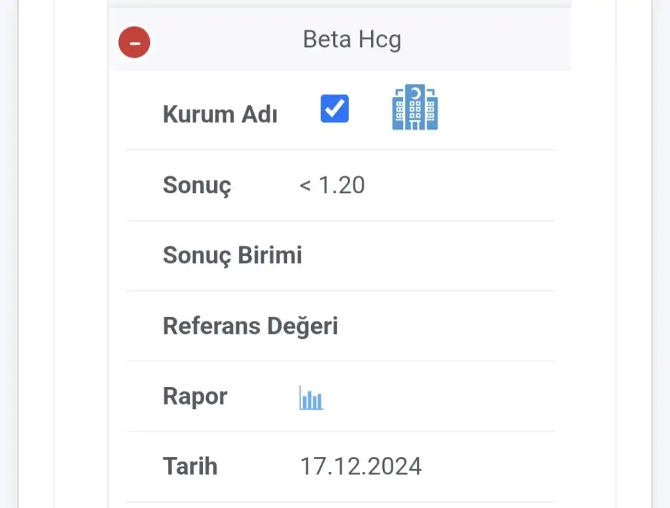Viewport: 670px width, 508px height.
Task: Collapse the Beta Hcg section with red minus
Action: (134, 43)
